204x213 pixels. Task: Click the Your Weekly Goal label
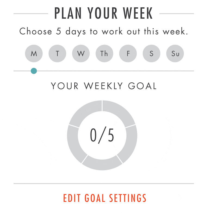point(104,86)
